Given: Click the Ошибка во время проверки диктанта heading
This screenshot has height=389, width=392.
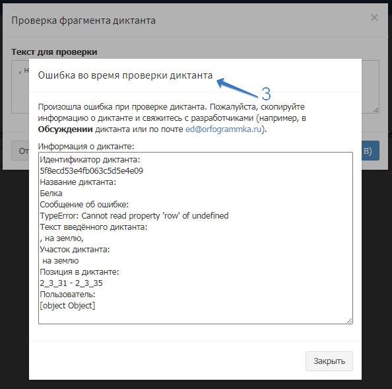Looking at the screenshot, I should tap(125, 75).
